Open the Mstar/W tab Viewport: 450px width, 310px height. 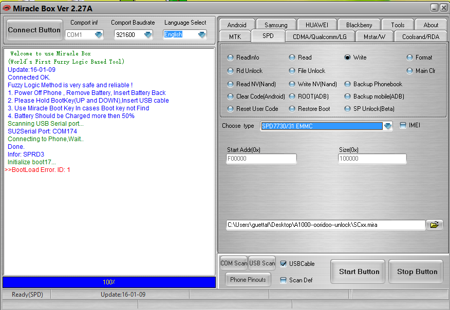pos(374,37)
